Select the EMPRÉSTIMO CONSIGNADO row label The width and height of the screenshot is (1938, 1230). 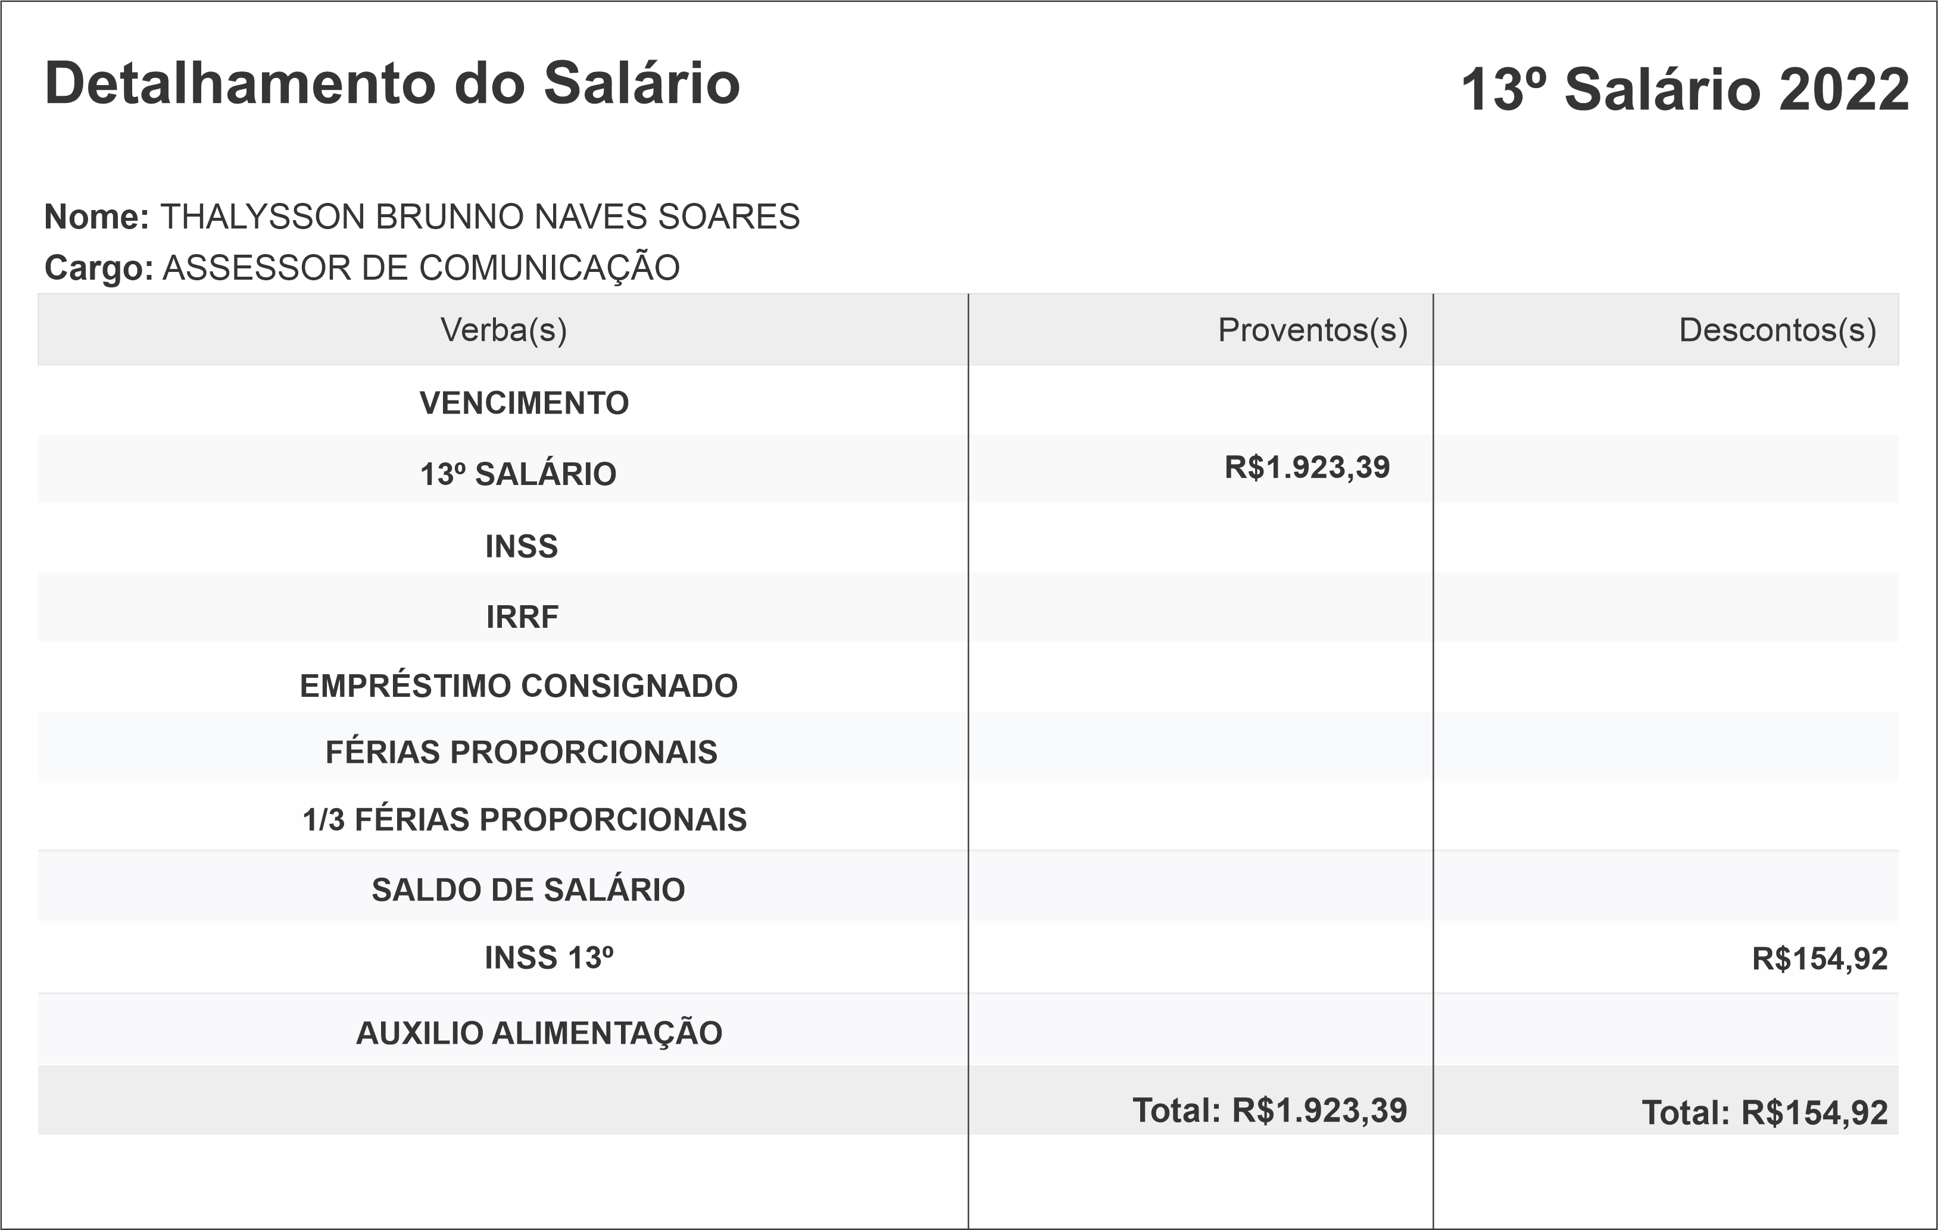click(x=519, y=686)
